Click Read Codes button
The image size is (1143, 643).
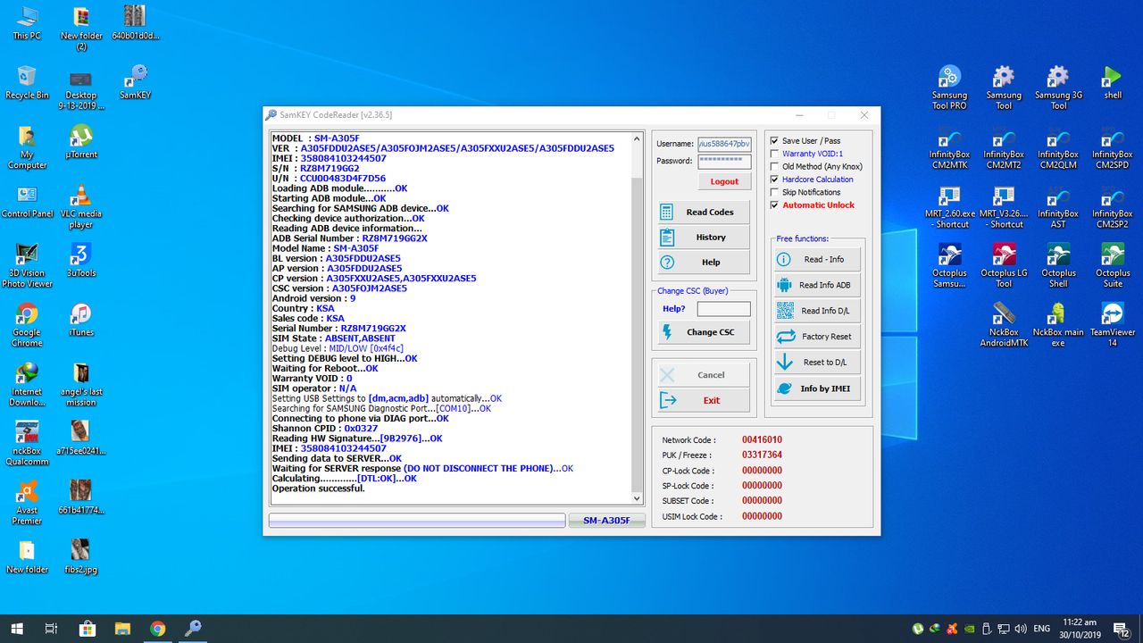[702, 213]
